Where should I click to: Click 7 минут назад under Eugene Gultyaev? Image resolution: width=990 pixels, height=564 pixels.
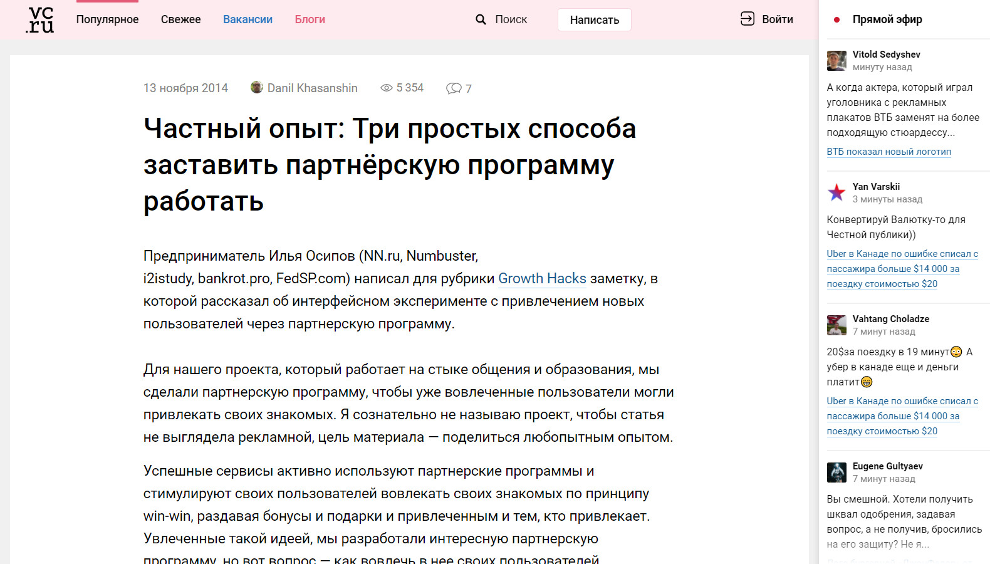pos(883,479)
